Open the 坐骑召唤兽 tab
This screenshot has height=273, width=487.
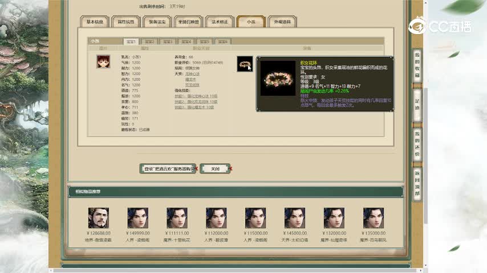click(x=189, y=22)
